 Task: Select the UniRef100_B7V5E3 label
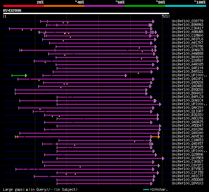[187, 169]
